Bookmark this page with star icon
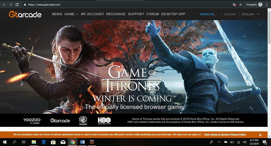The width and height of the screenshot is (271, 146). point(241,5)
